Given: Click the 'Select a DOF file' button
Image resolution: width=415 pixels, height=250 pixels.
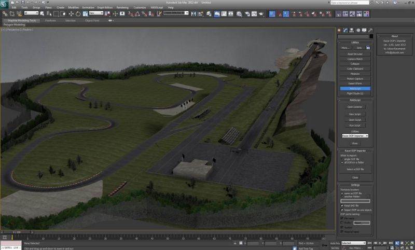Looking at the screenshot, I should point(355,170).
